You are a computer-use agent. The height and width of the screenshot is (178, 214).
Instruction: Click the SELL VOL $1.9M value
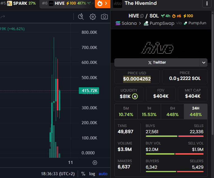click(198, 150)
